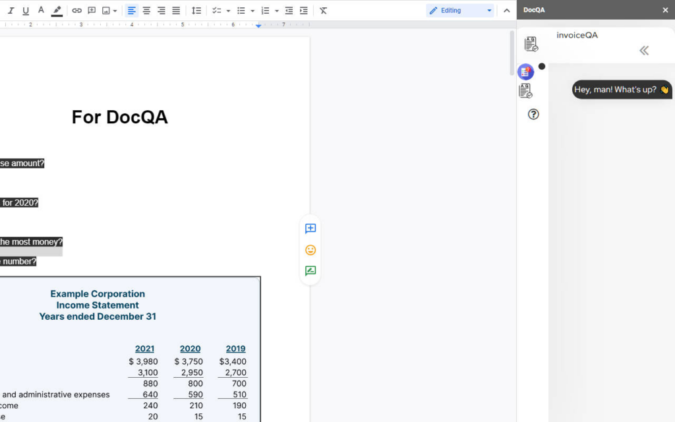675x422 pixels.
Task: Pick a highlight color with the highlighter swatch
Action: pyautogui.click(x=55, y=10)
